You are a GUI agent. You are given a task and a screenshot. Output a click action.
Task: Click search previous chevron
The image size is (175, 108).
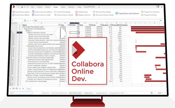[x=35, y=93]
